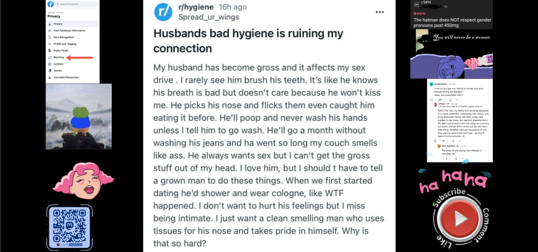Click the Facebook logo icon

coord(51,4)
